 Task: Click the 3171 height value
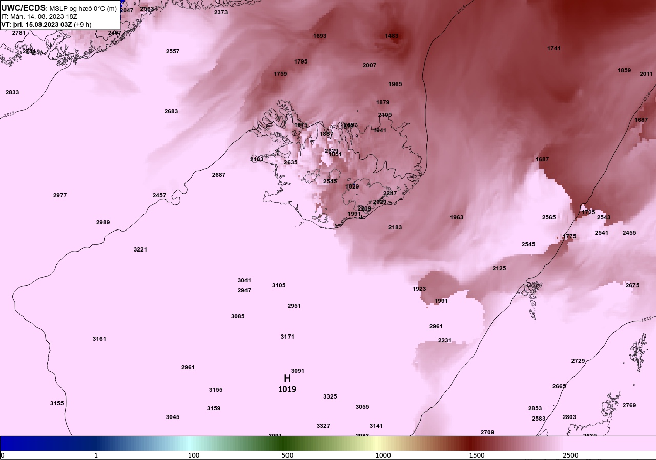pyautogui.click(x=288, y=337)
